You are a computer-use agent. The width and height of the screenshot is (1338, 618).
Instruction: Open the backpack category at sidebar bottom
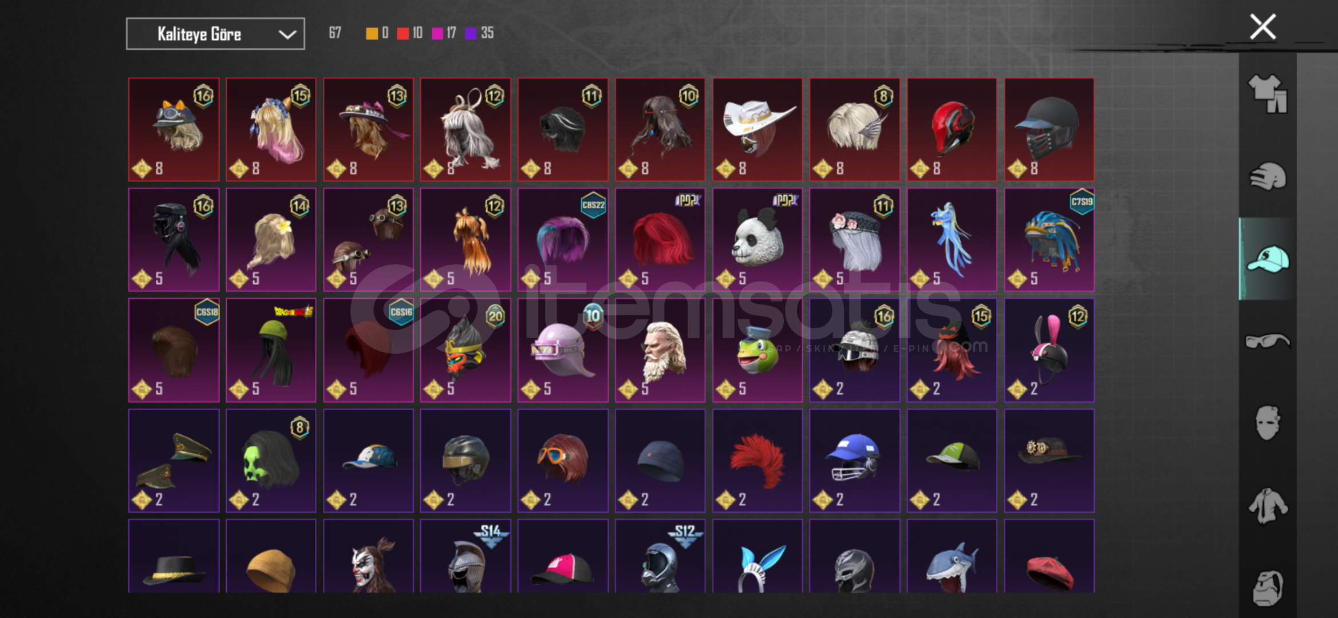(x=1268, y=588)
